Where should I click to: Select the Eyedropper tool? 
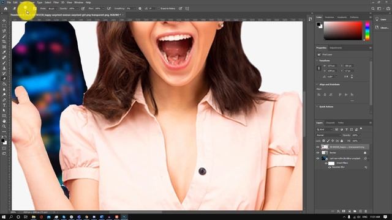(x=4, y=52)
